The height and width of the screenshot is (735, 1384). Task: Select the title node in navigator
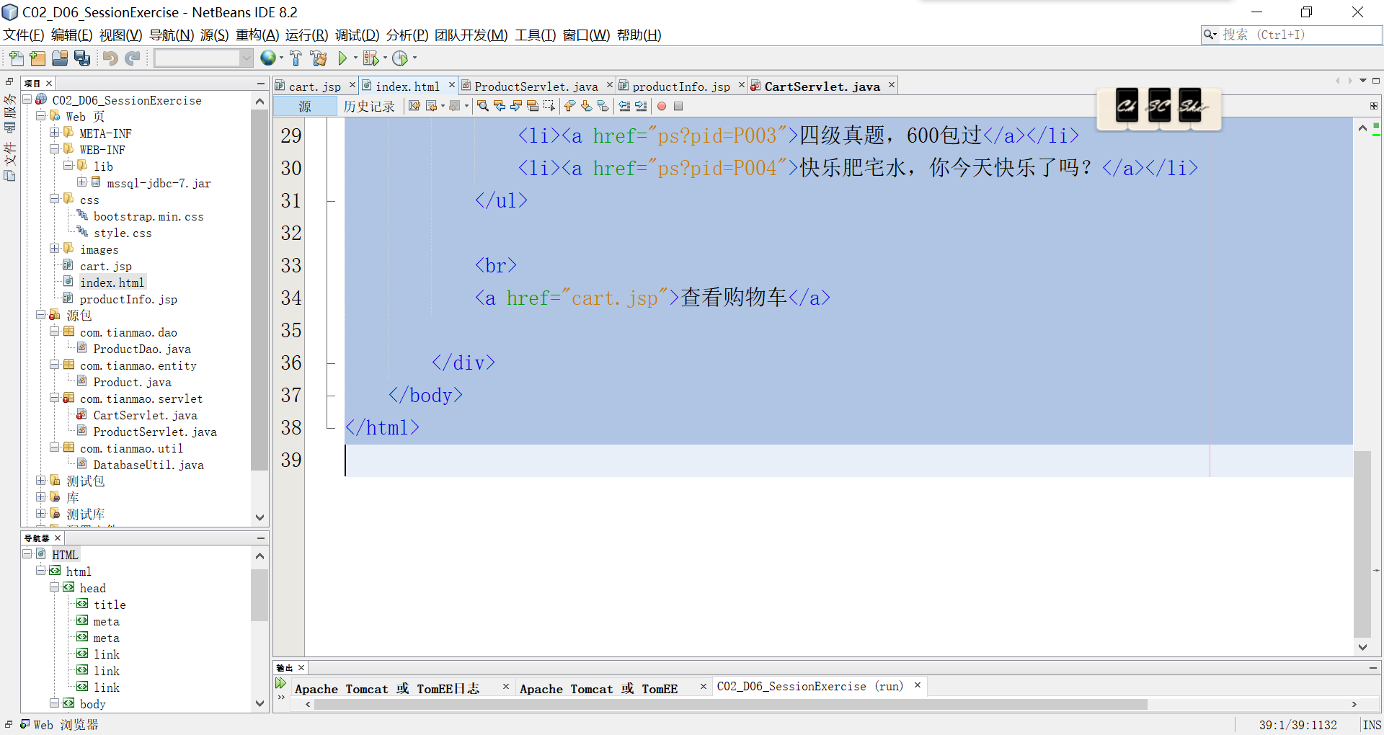point(110,605)
